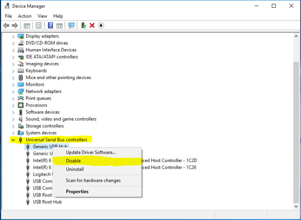Click the red X Uninstall toolbar icon

[x=92, y=25]
